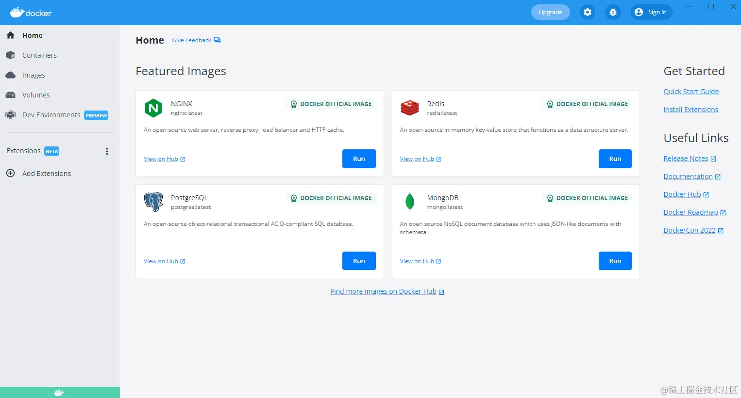Select Add Extensions
Screen dimensions: 741x398
coord(60,174)
